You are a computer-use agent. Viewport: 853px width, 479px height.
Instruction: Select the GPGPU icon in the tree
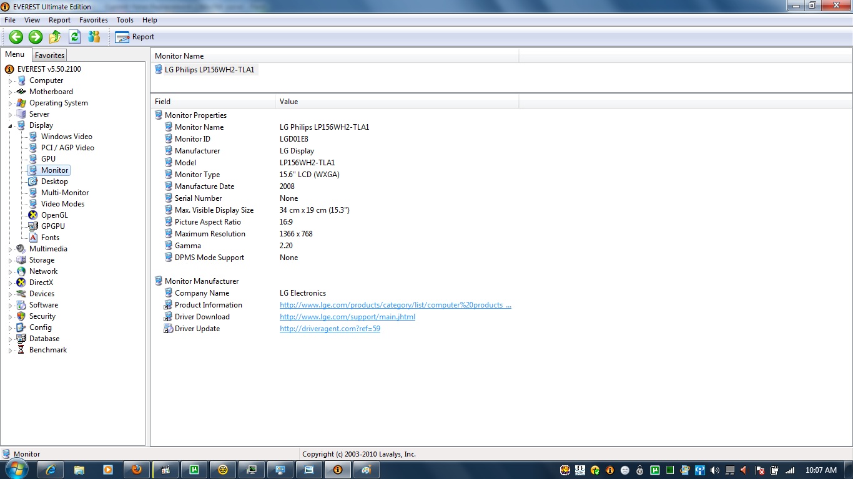pos(33,226)
